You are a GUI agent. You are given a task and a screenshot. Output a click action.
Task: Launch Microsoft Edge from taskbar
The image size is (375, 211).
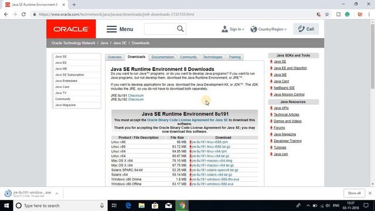point(128,206)
